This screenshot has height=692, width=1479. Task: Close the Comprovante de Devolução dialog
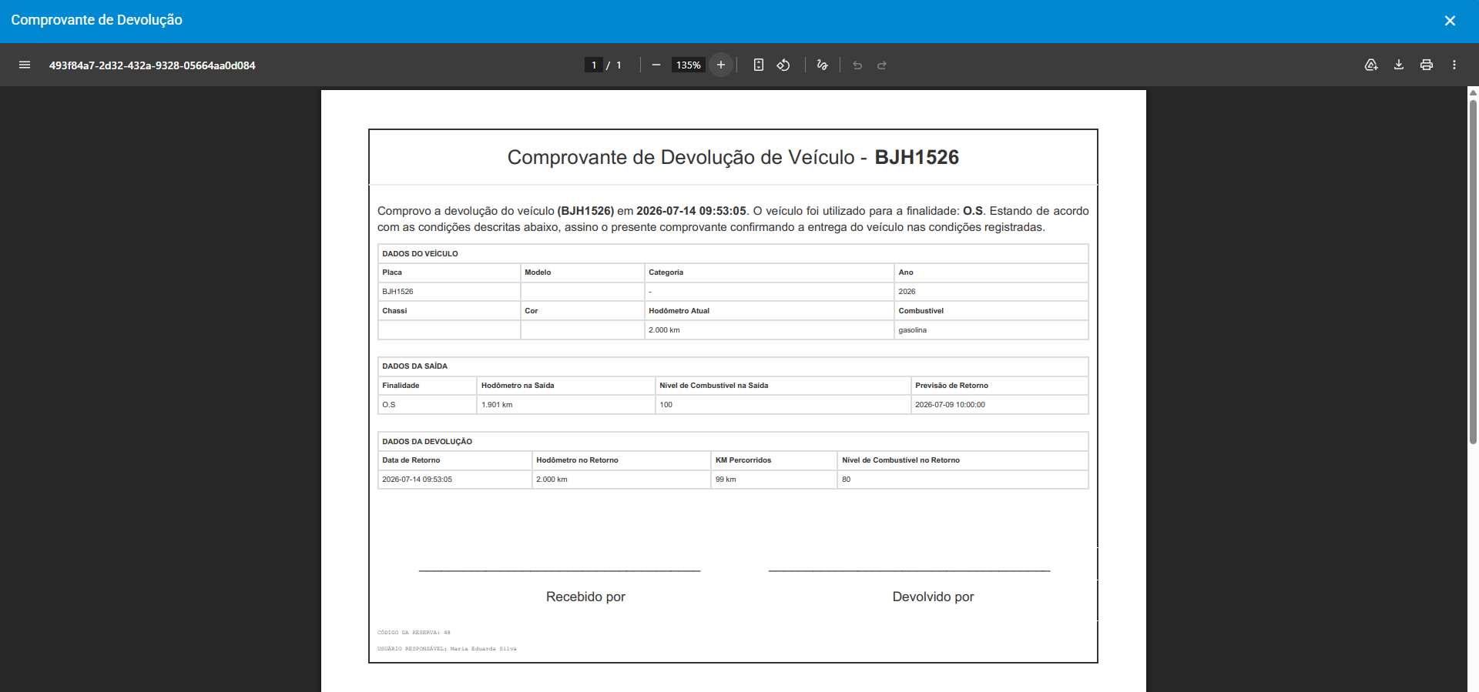[1450, 21]
